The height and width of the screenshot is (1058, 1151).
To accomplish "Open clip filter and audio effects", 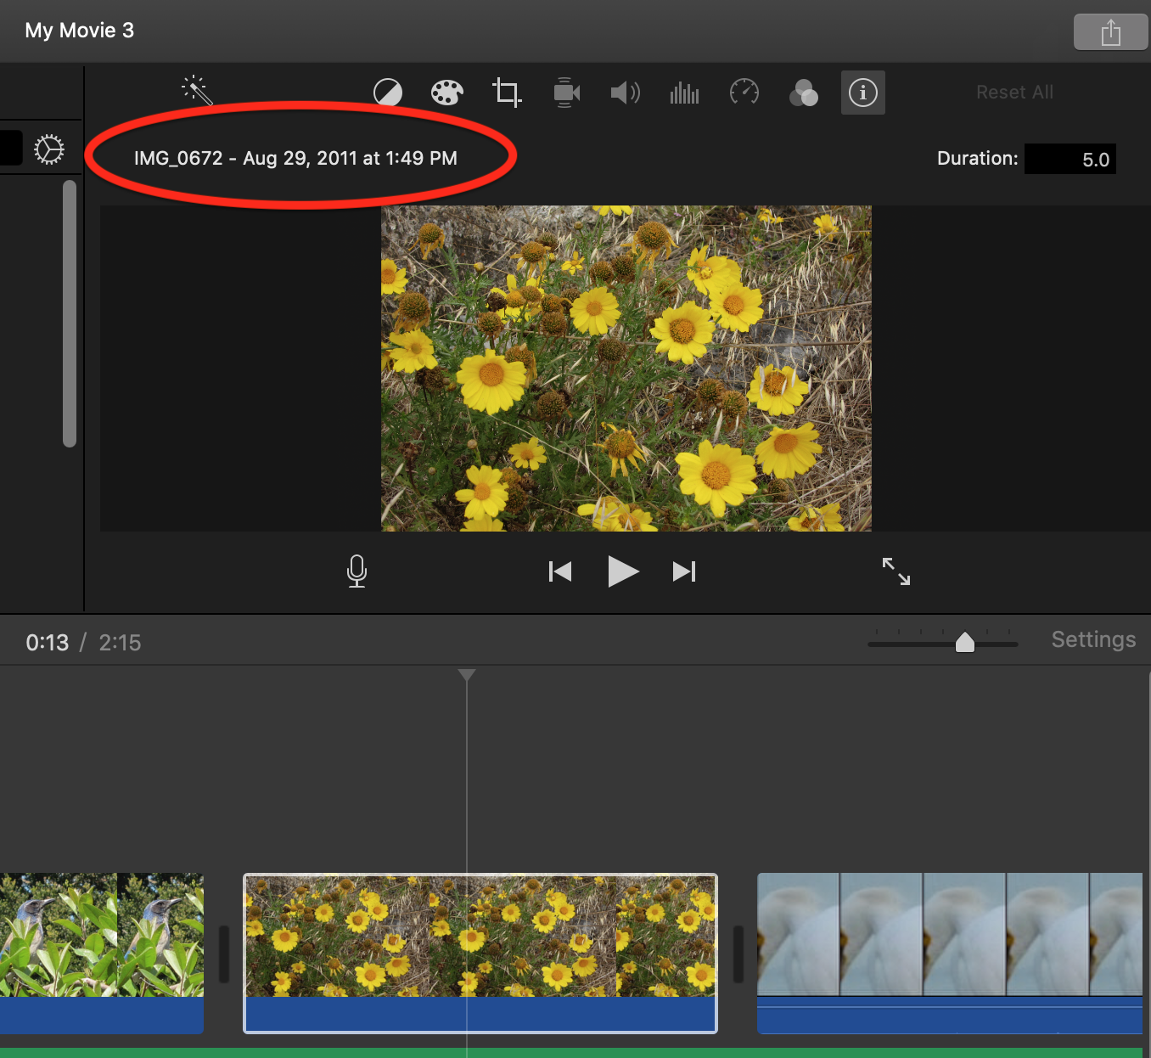I will click(x=804, y=92).
